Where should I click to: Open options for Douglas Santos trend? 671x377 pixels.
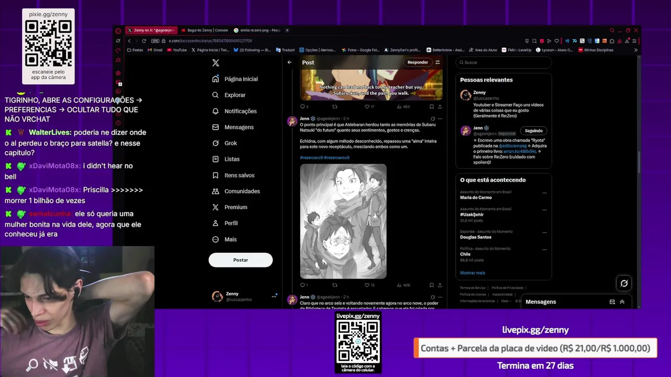point(545,232)
